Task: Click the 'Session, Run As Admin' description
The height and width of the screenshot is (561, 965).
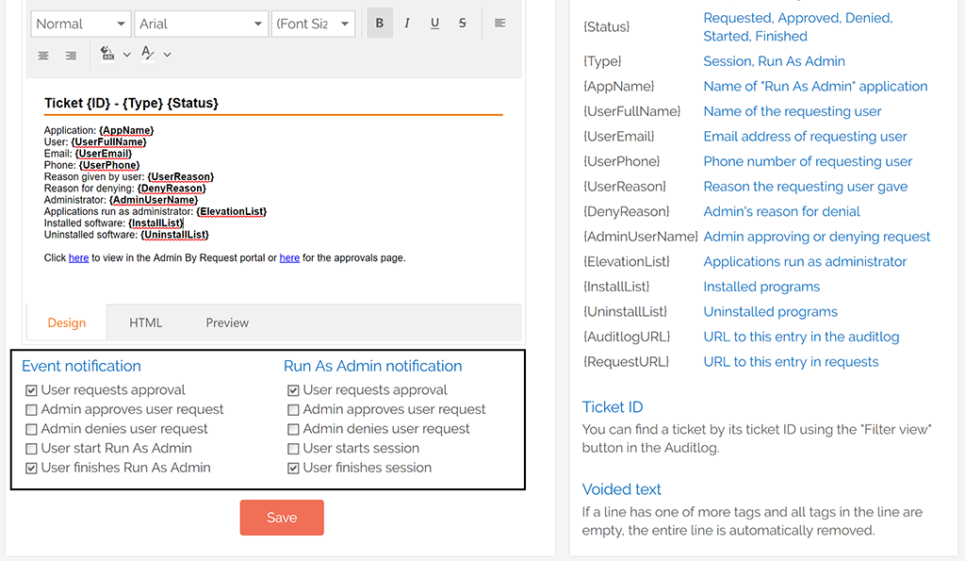Action: [775, 61]
